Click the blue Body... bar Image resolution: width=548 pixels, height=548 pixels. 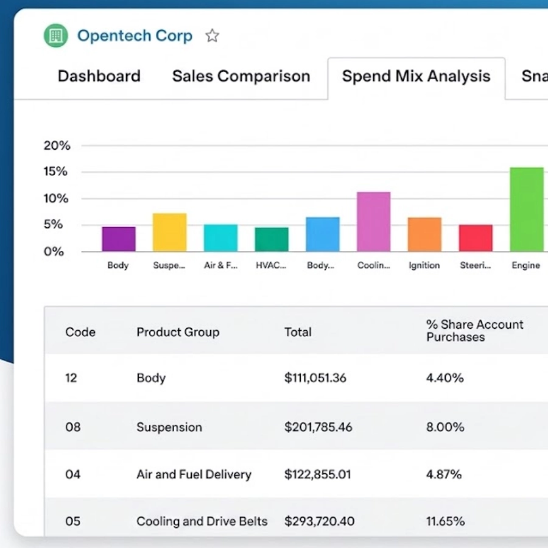tap(323, 234)
